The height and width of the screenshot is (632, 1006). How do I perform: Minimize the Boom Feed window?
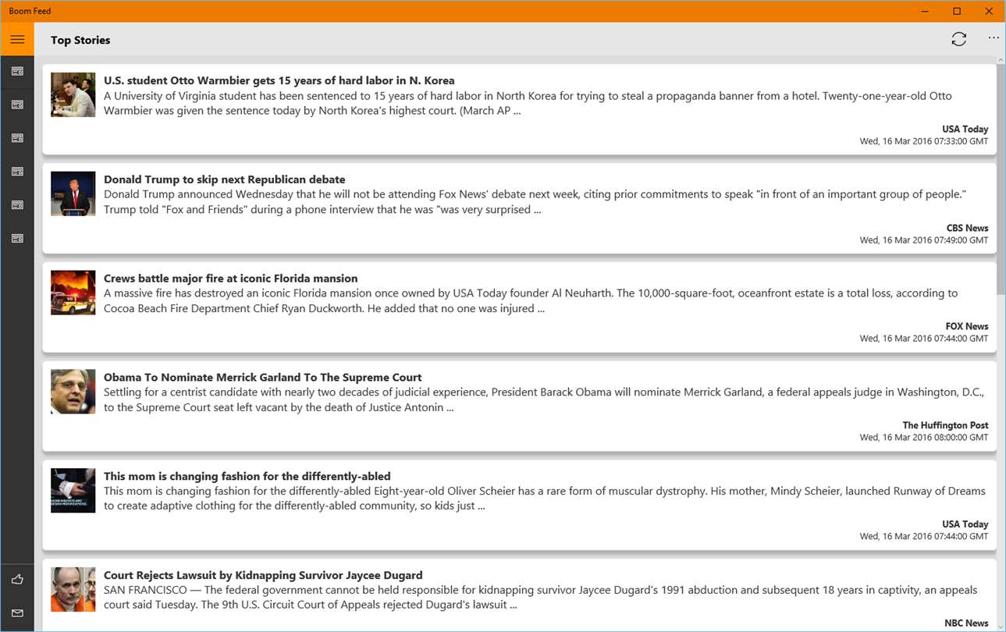[x=926, y=11]
